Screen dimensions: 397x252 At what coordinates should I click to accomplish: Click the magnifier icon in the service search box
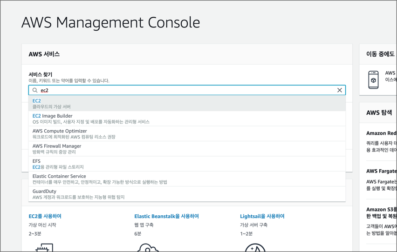click(x=35, y=90)
